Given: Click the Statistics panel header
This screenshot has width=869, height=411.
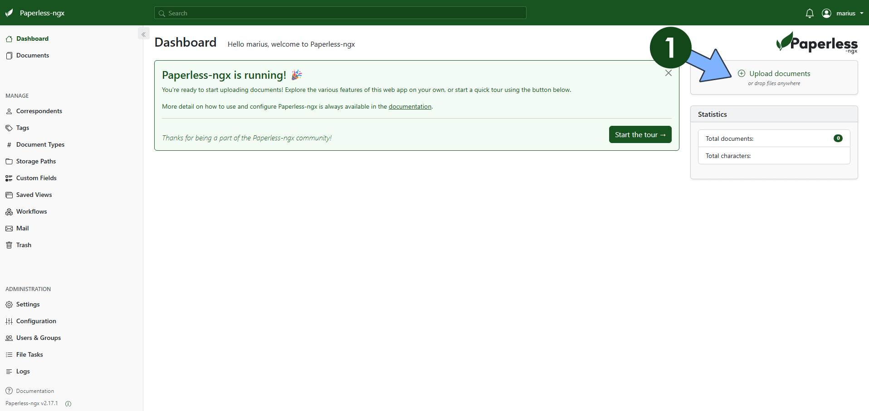Looking at the screenshot, I should click(774, 114).
